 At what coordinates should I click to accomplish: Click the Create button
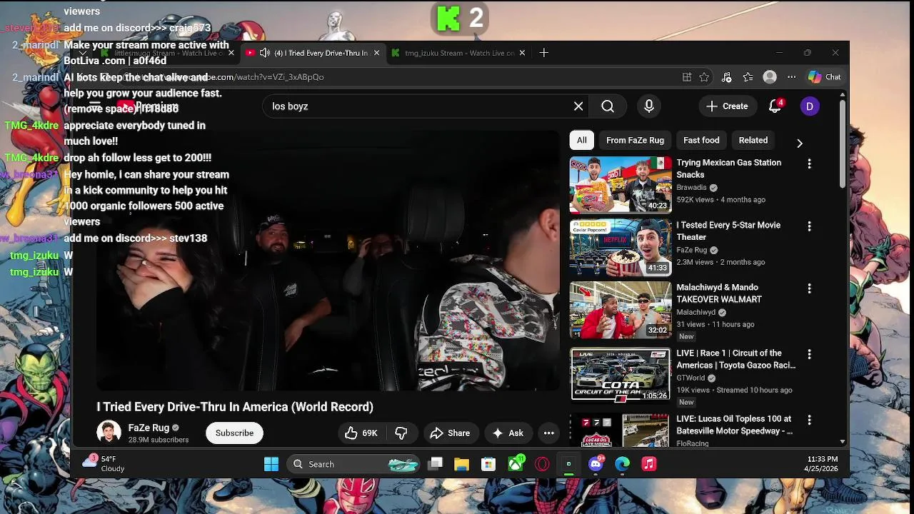point(727,106)
